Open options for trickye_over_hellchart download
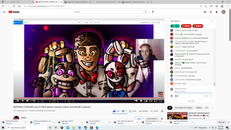 (x=53, y=122)
